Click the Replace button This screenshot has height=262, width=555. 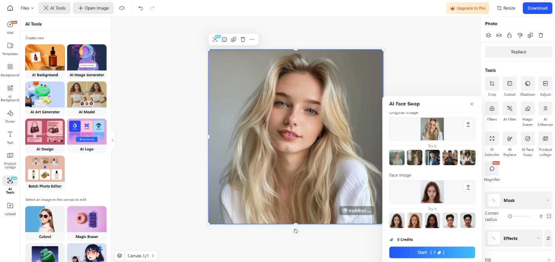pyautogui.click(x=519, y=52)
